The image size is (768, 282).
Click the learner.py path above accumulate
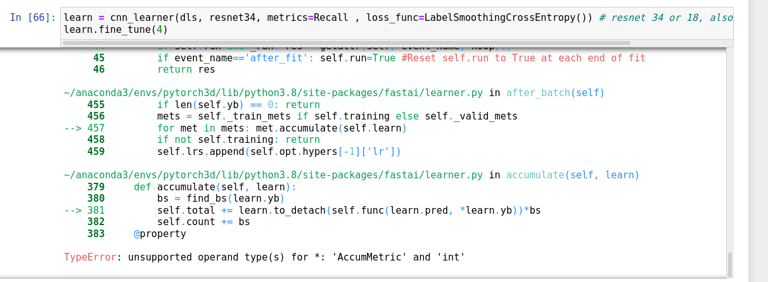click(x=273, y=175)
